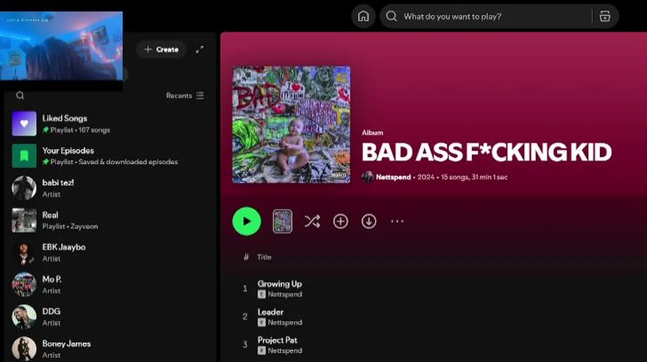Download the album for offline
Screen dimensions: 647x362
click(369, 221)
